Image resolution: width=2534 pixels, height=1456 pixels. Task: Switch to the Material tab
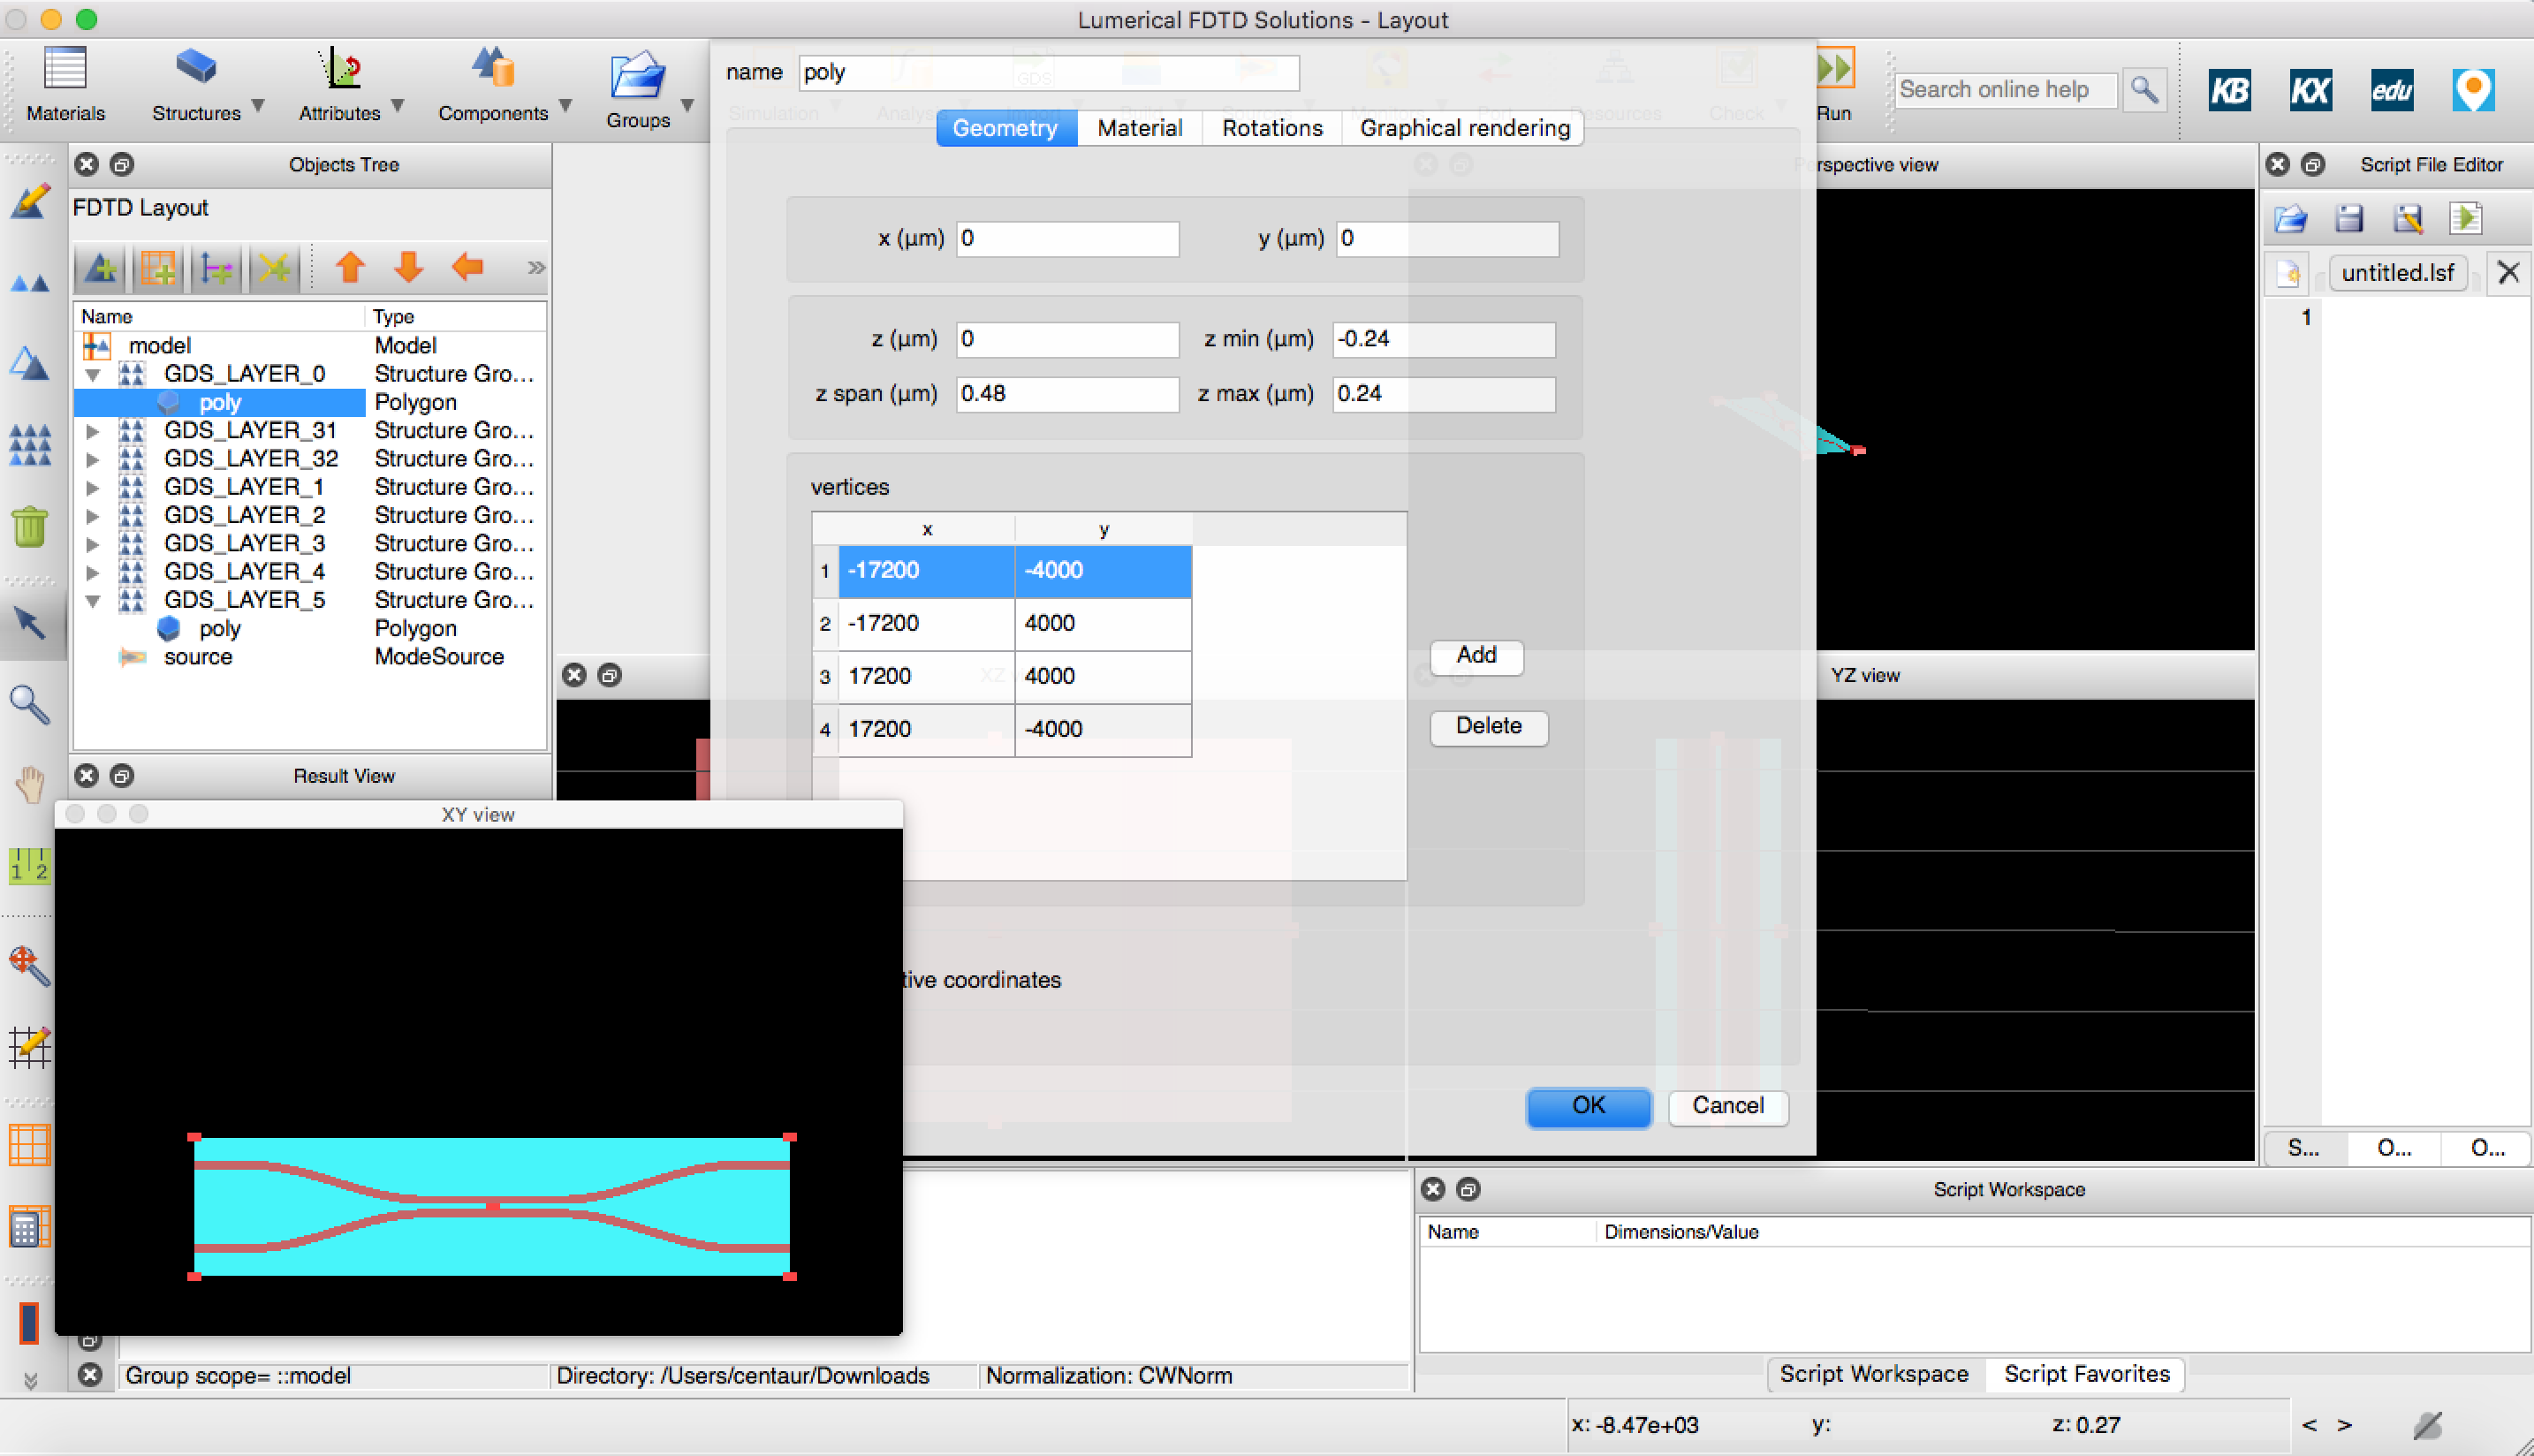[1139, 128]
